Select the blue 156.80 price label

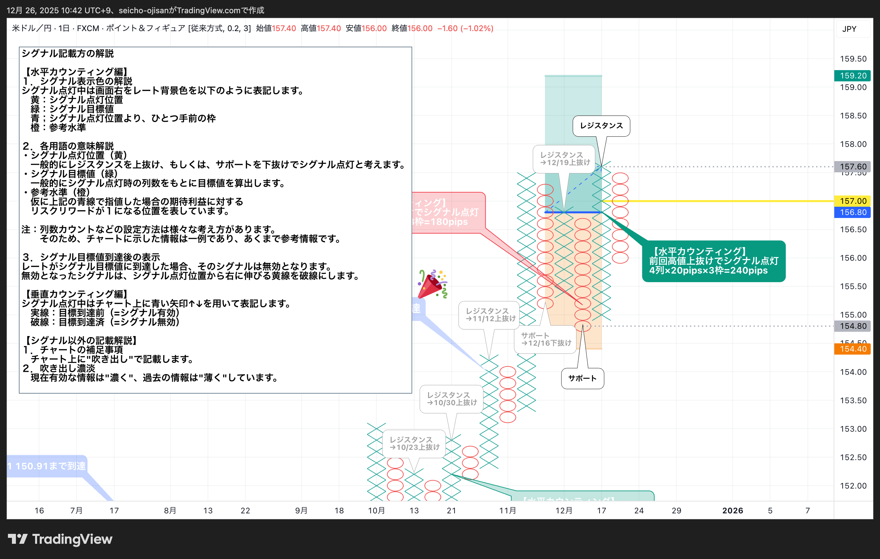click(x=853, y=212)
